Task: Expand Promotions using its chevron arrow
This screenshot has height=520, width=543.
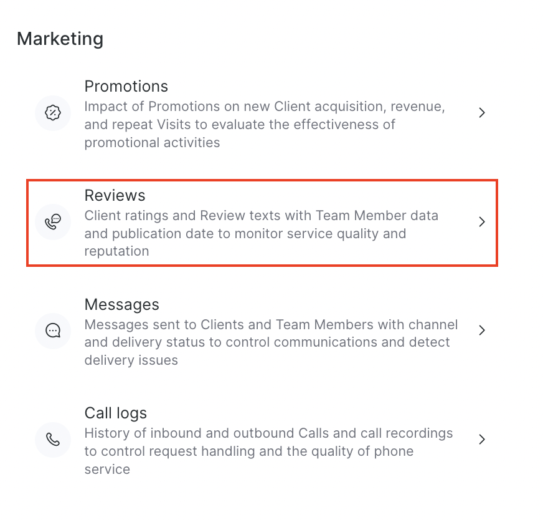Action: point(481,113)
